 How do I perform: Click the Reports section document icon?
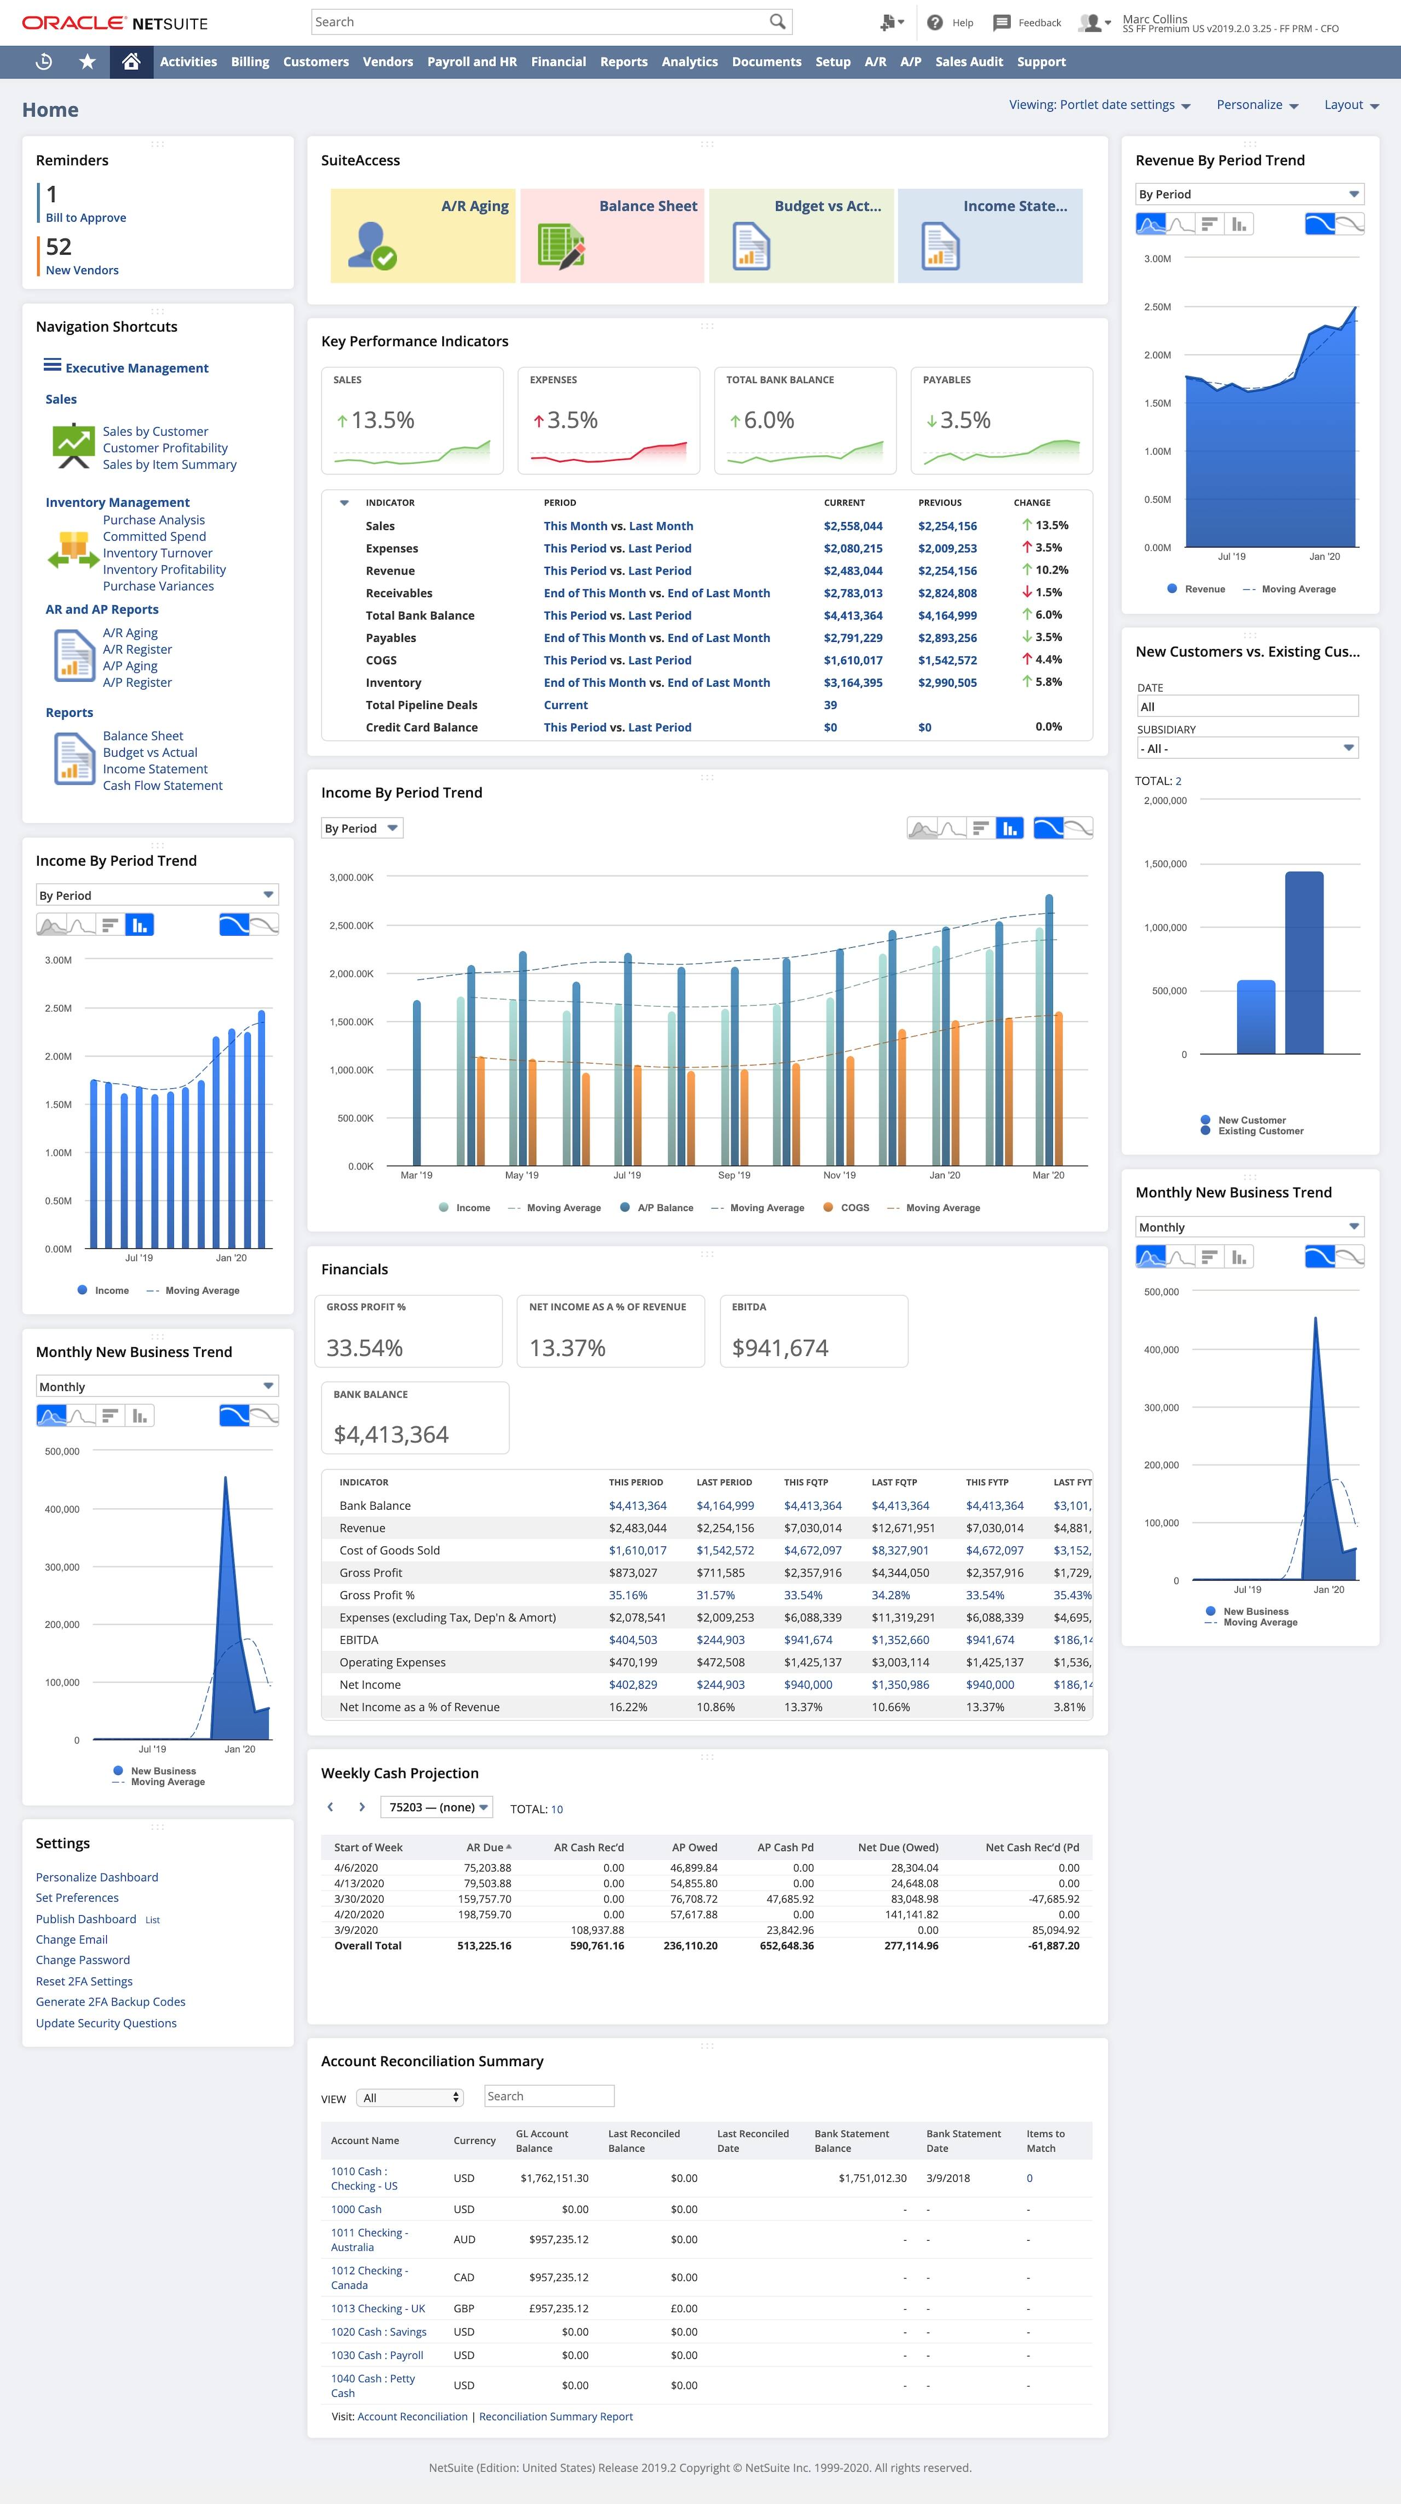[74, 759]
